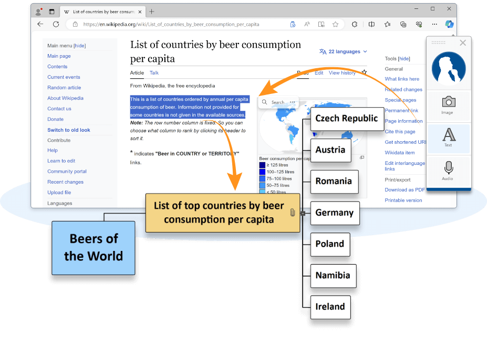The image size is (487, 337).
Task: Select the Audio microphone capture tool
Action: tap(449, 171)
